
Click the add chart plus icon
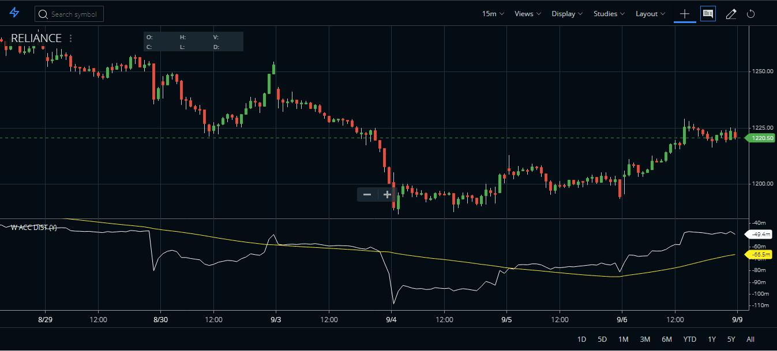tap(684, 13)
